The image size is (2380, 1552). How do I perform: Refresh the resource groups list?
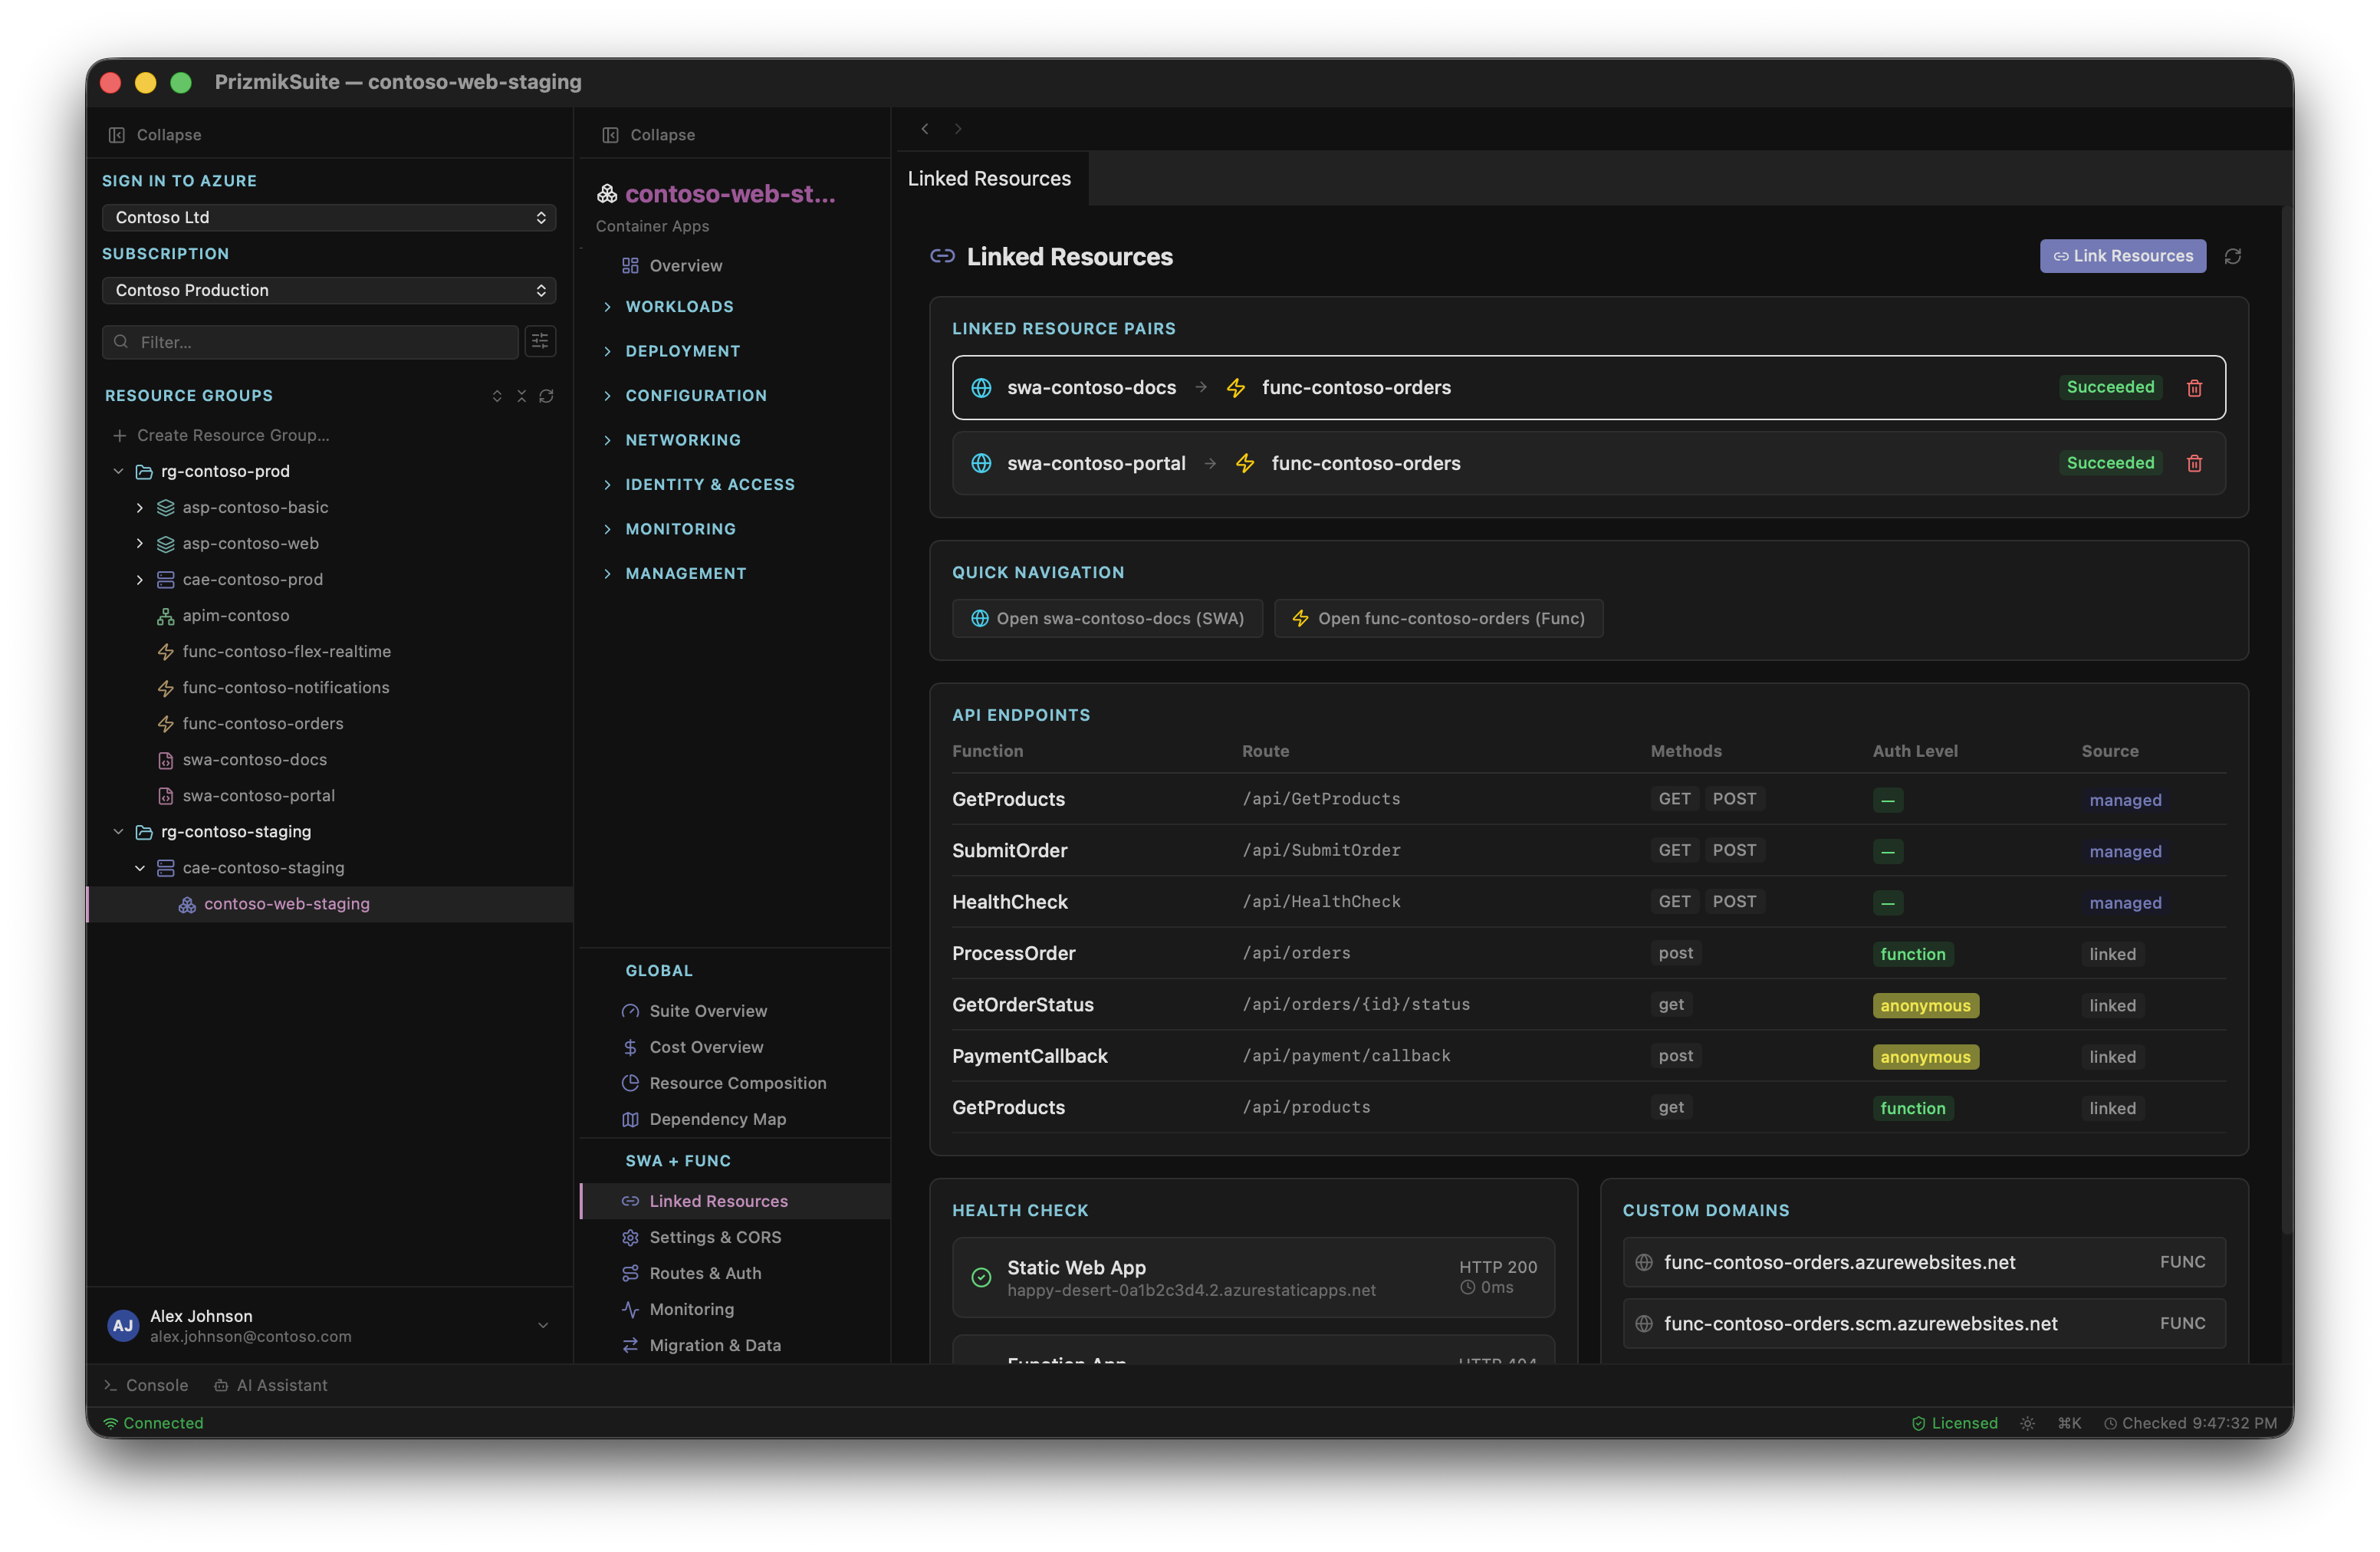point(546,396)
